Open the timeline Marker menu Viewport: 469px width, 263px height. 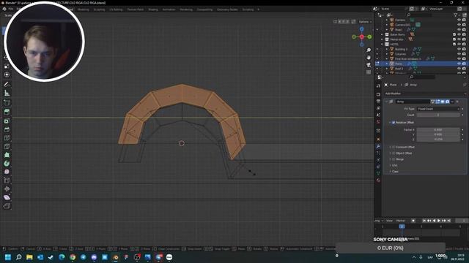401,221
